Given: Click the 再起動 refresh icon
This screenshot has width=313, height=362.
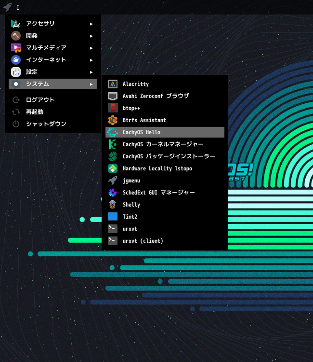Looking at the screenshot, I should (x=16, y=112).
